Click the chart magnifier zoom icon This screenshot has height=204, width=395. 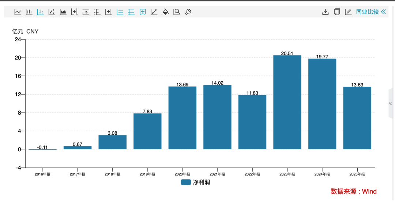[x=177, y=12]
